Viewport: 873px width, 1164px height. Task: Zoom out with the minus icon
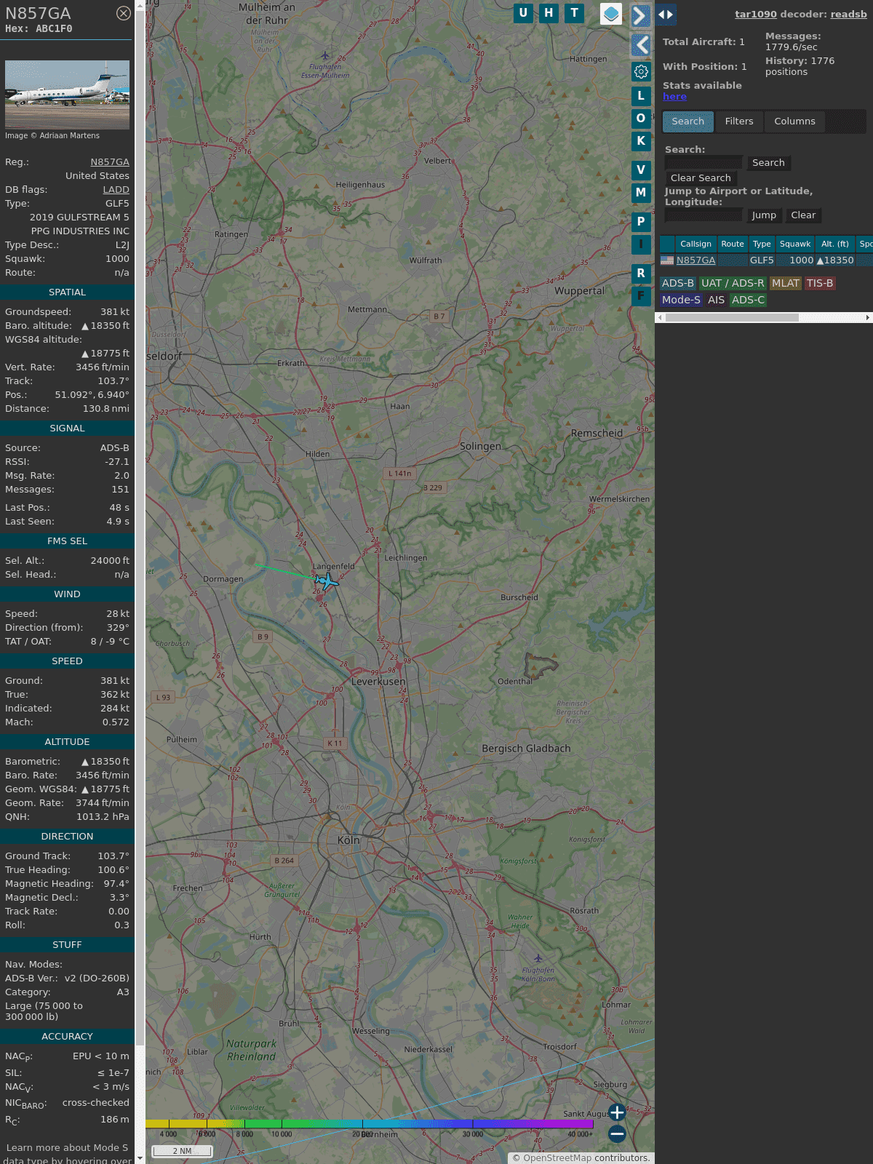point(617,1133)
